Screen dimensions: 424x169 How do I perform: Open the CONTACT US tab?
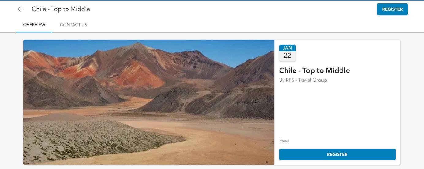point(73,25)
